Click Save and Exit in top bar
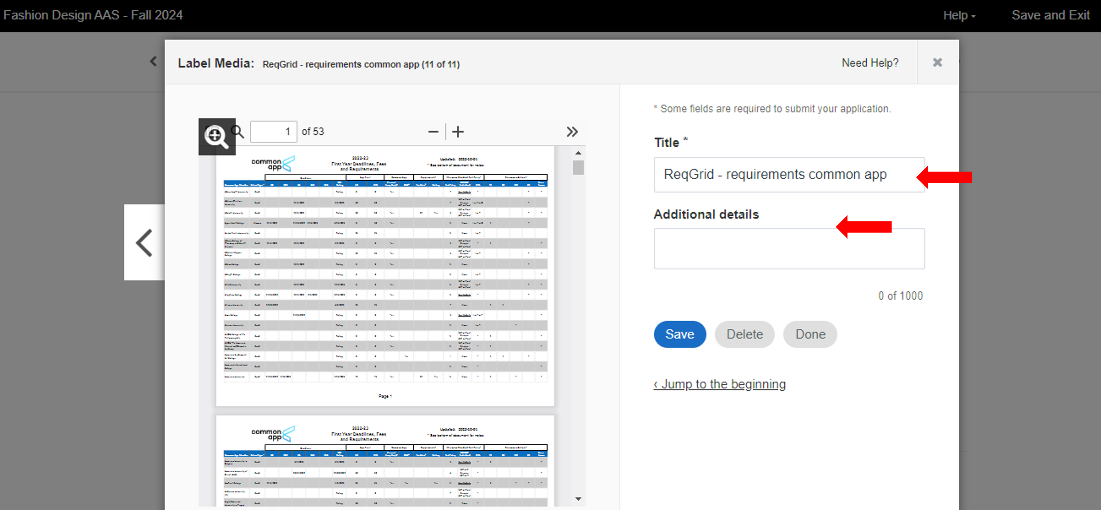The width and height of the screenshot is (1101, 510). [1050, 15]
